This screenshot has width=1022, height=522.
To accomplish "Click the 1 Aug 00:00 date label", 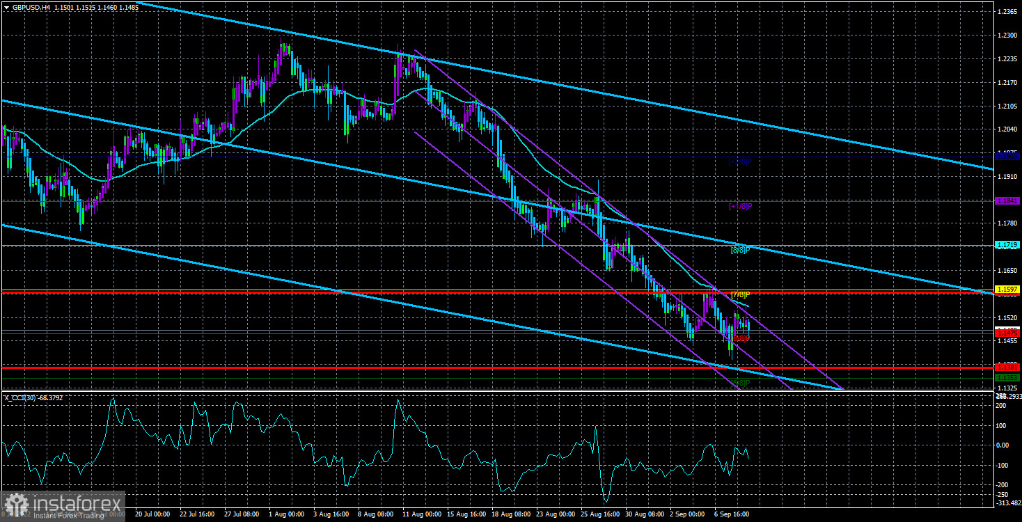I will point(288,514).
